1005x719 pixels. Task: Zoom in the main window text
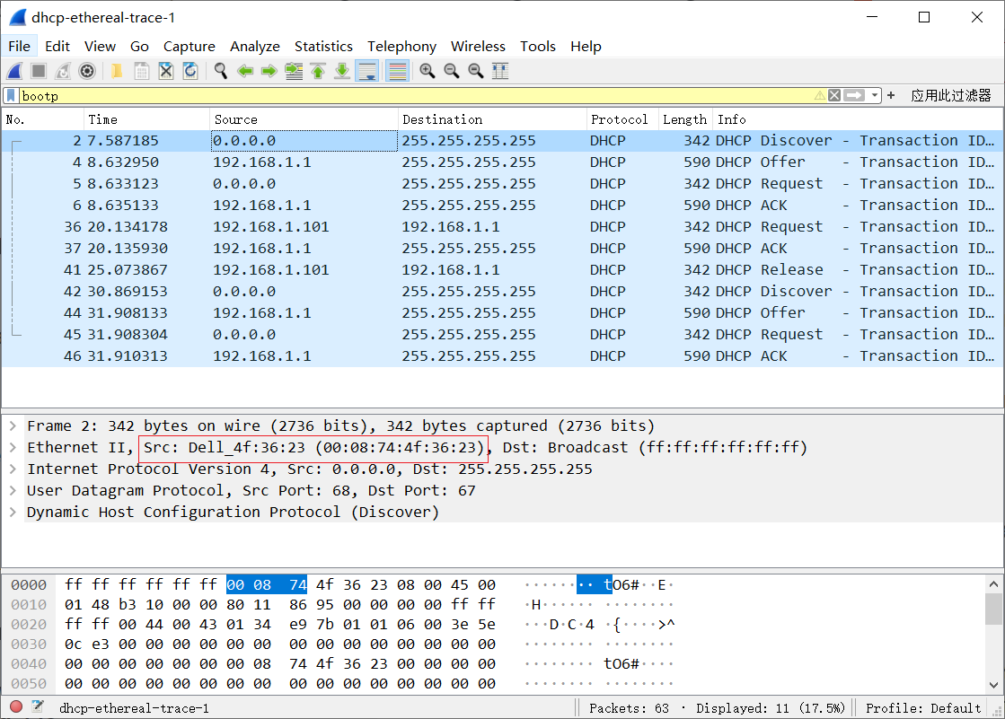pos(428,71)
